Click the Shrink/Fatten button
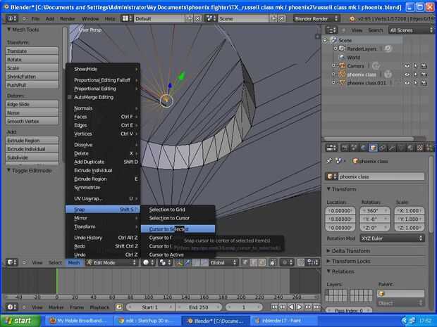437x327 pixels. [32, 77]
